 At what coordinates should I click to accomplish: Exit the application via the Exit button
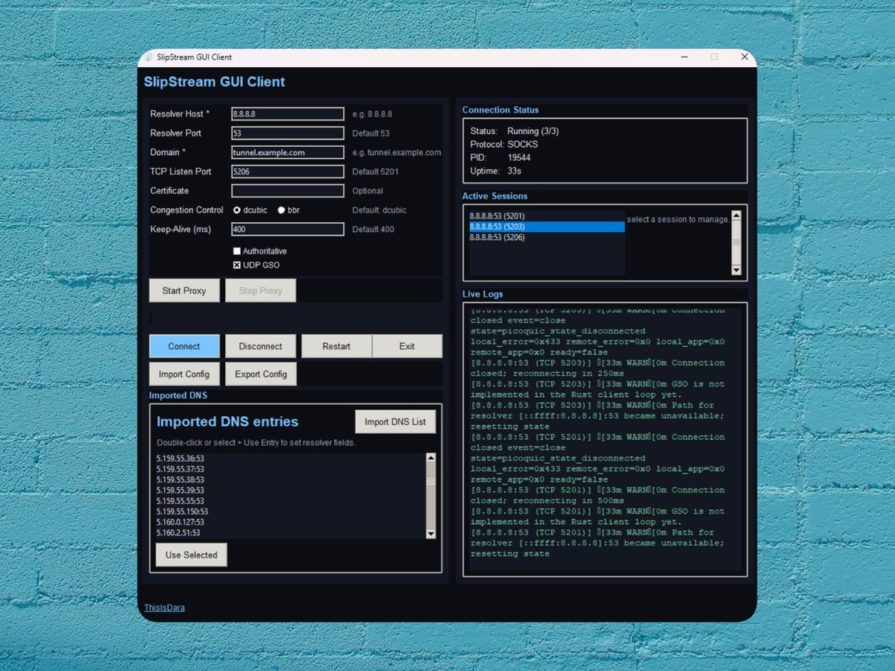(408, 346)
